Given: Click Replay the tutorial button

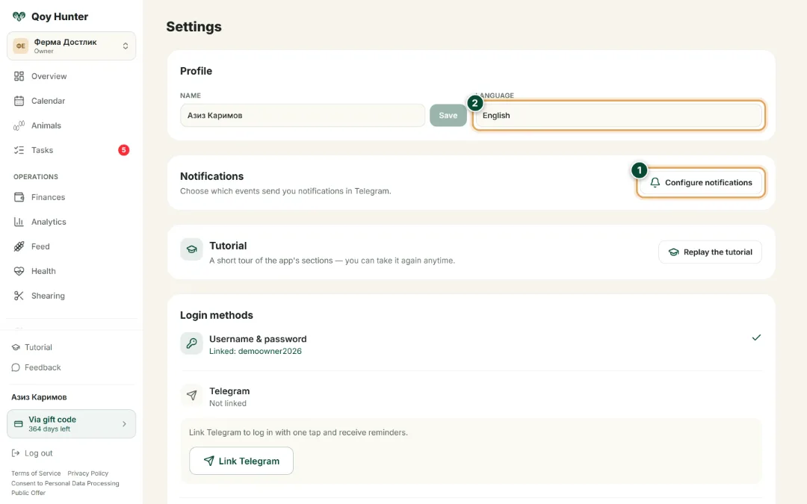Looking at the screenshot, I should [x=710, y=252].
